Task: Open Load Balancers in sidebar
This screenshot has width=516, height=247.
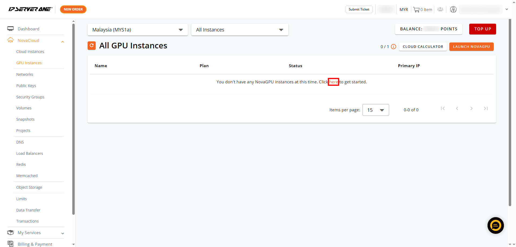Action: coord(30,153)
